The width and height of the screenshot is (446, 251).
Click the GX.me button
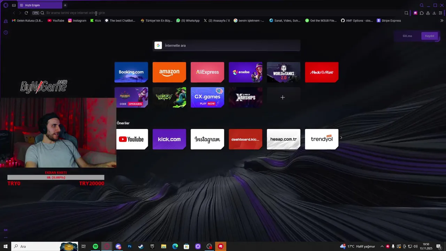click(x=407, y=36)
